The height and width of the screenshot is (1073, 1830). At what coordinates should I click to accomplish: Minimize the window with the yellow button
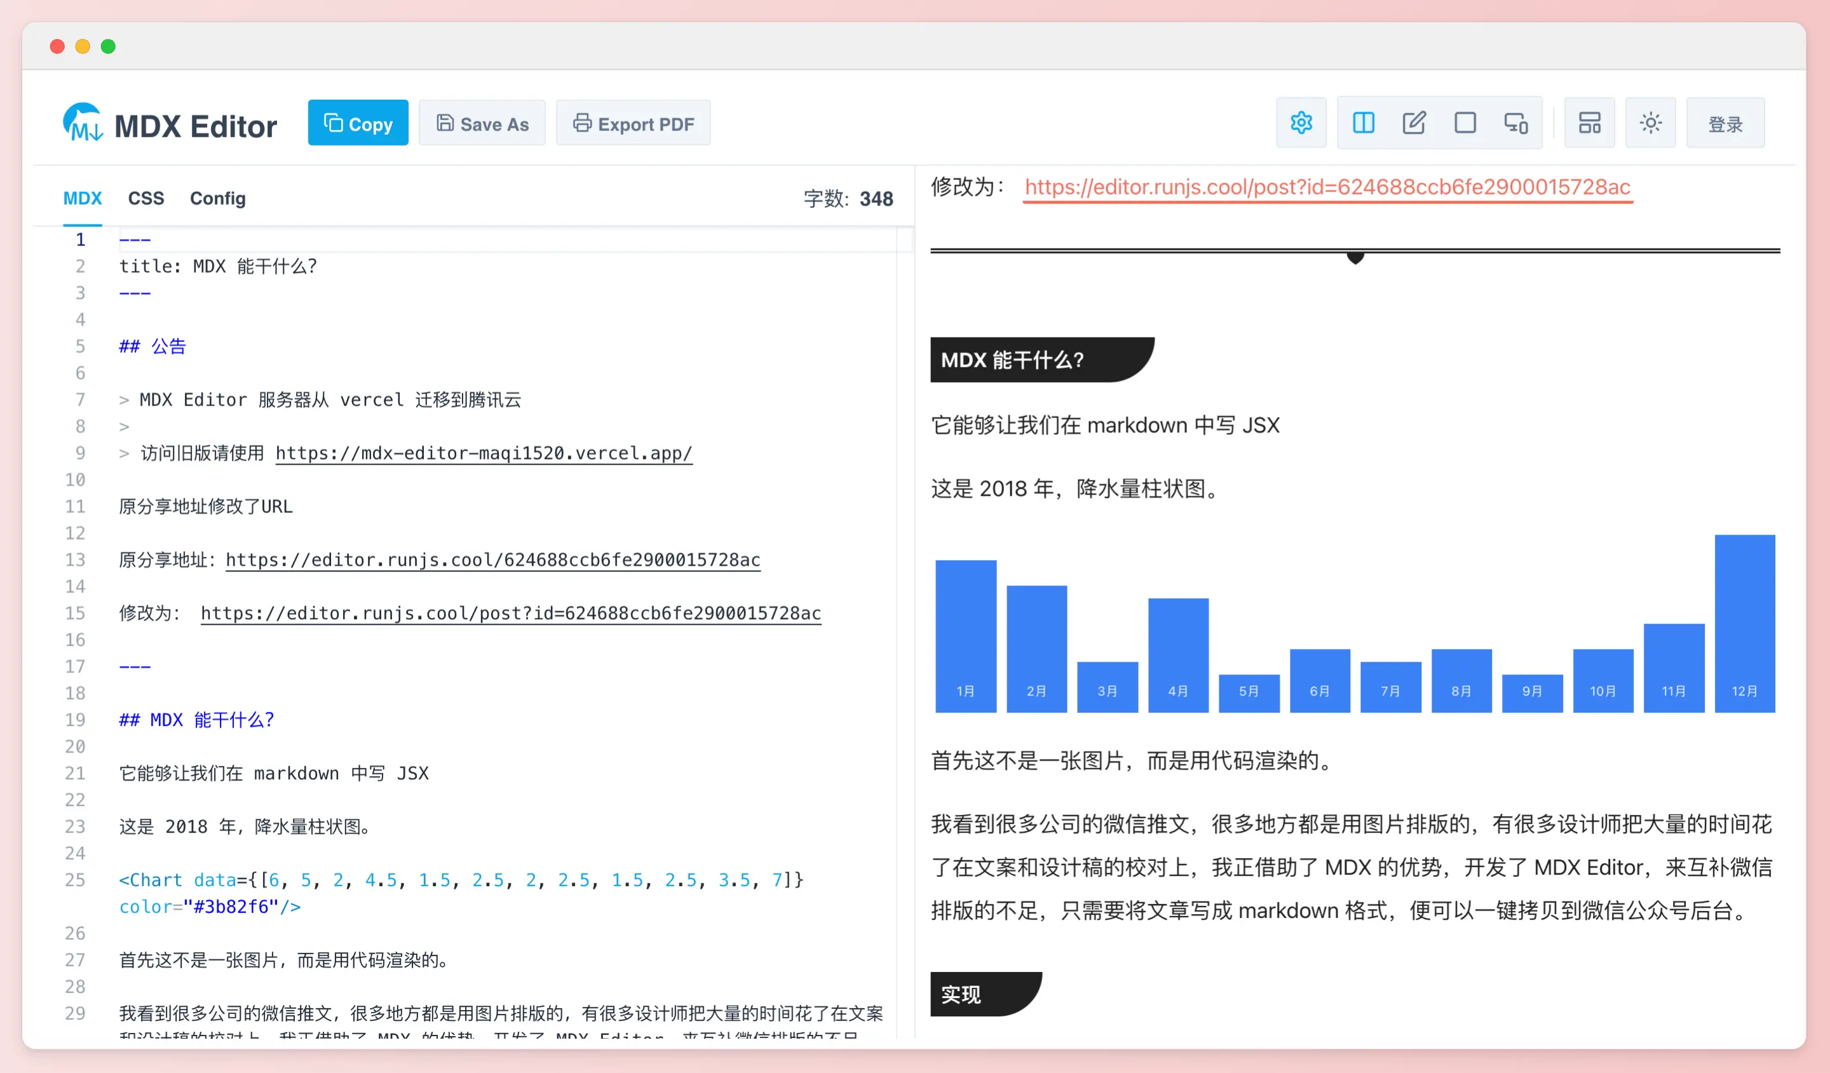coord(83,46)
